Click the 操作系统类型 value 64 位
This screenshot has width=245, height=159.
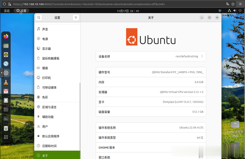200,138
